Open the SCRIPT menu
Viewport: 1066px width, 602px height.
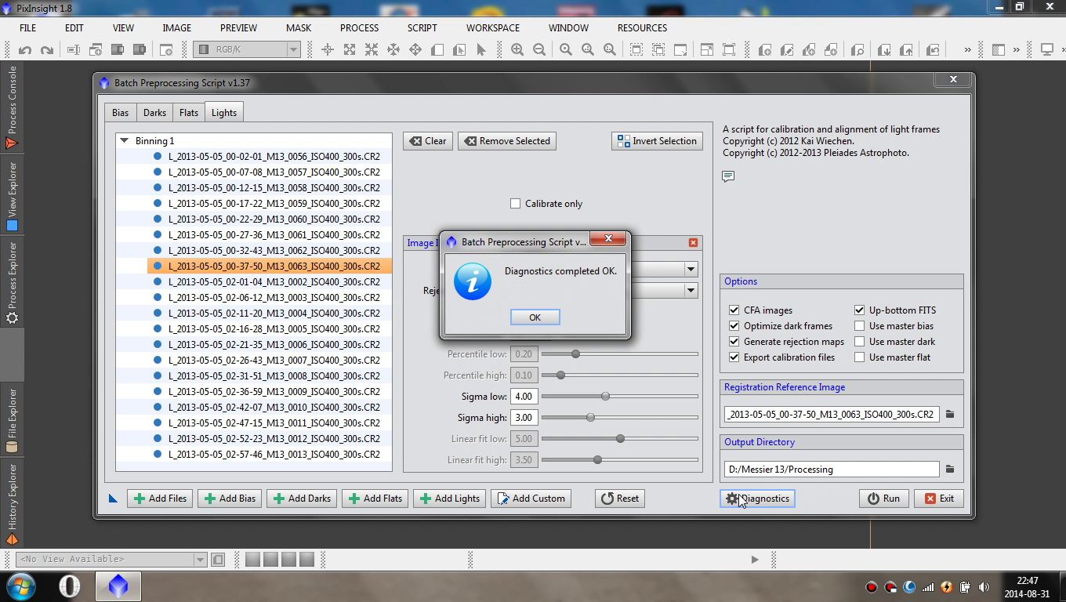click(x=422, y=27)
